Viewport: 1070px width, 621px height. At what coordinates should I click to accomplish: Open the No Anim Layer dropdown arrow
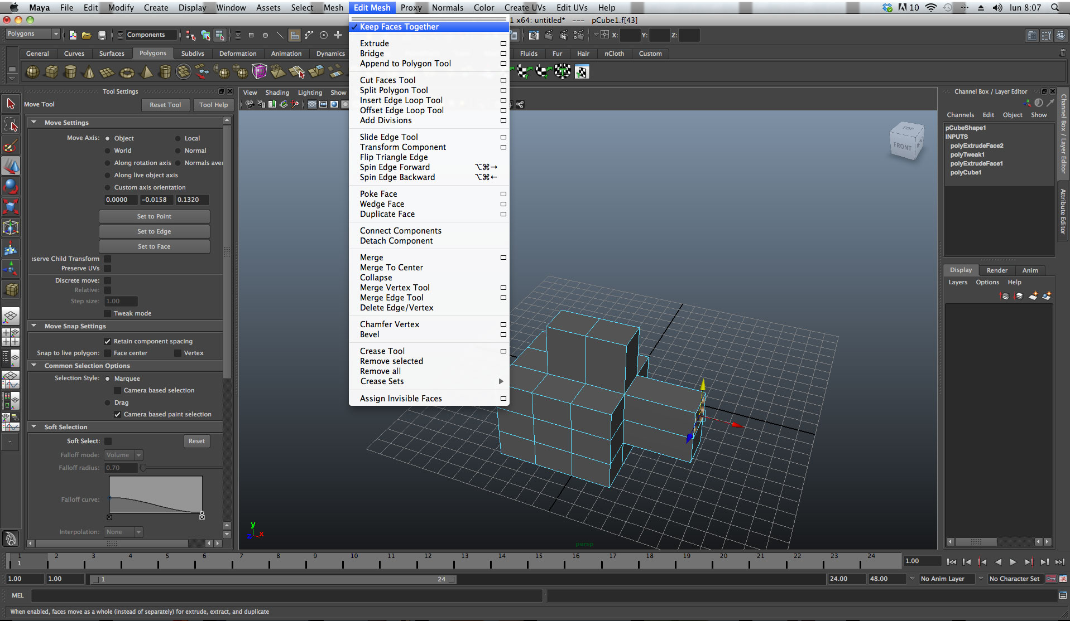pyautogui.click(x=912, y=579)
